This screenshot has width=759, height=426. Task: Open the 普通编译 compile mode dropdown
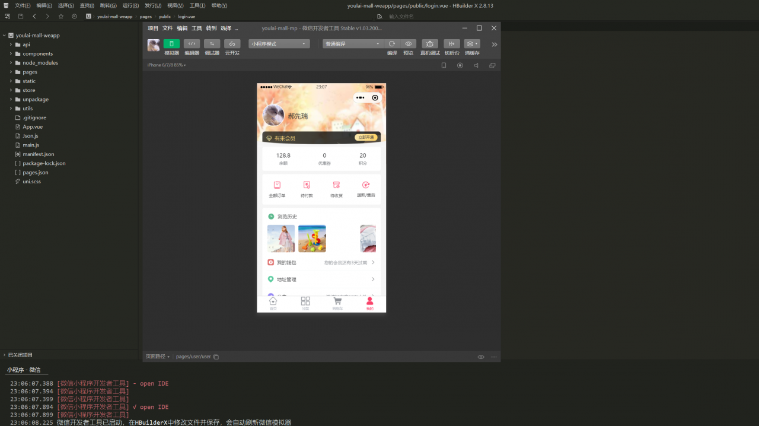point(353,44)
